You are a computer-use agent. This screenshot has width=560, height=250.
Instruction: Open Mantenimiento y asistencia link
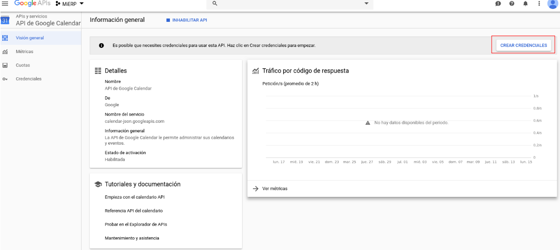point(132,238)
